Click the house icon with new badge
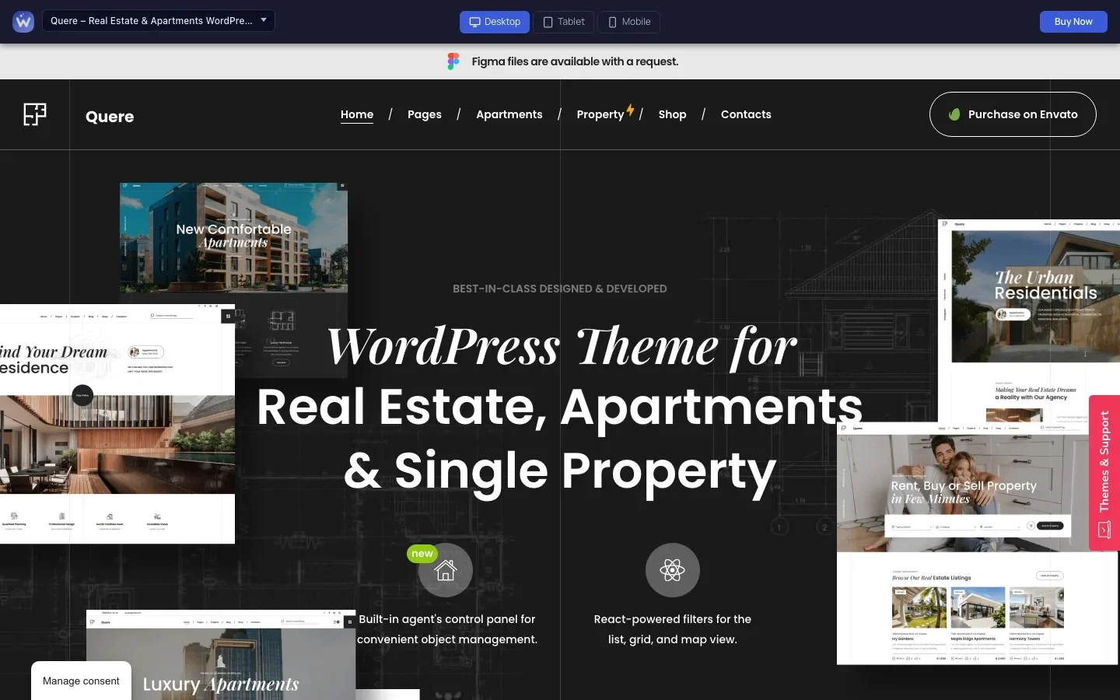The width and height of the screenshot is (1120, 700). pos(446,570)
